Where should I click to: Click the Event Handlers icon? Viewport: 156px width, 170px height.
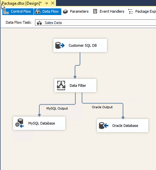pos(95,11)
